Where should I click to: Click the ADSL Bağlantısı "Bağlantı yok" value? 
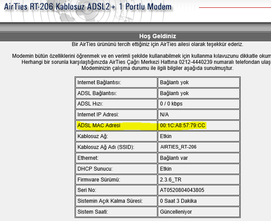click(x=174, y=93)
